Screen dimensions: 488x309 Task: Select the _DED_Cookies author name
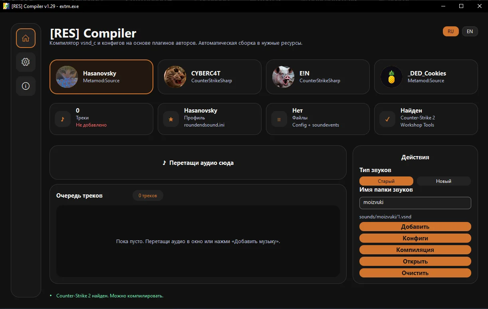click(427, 73)
